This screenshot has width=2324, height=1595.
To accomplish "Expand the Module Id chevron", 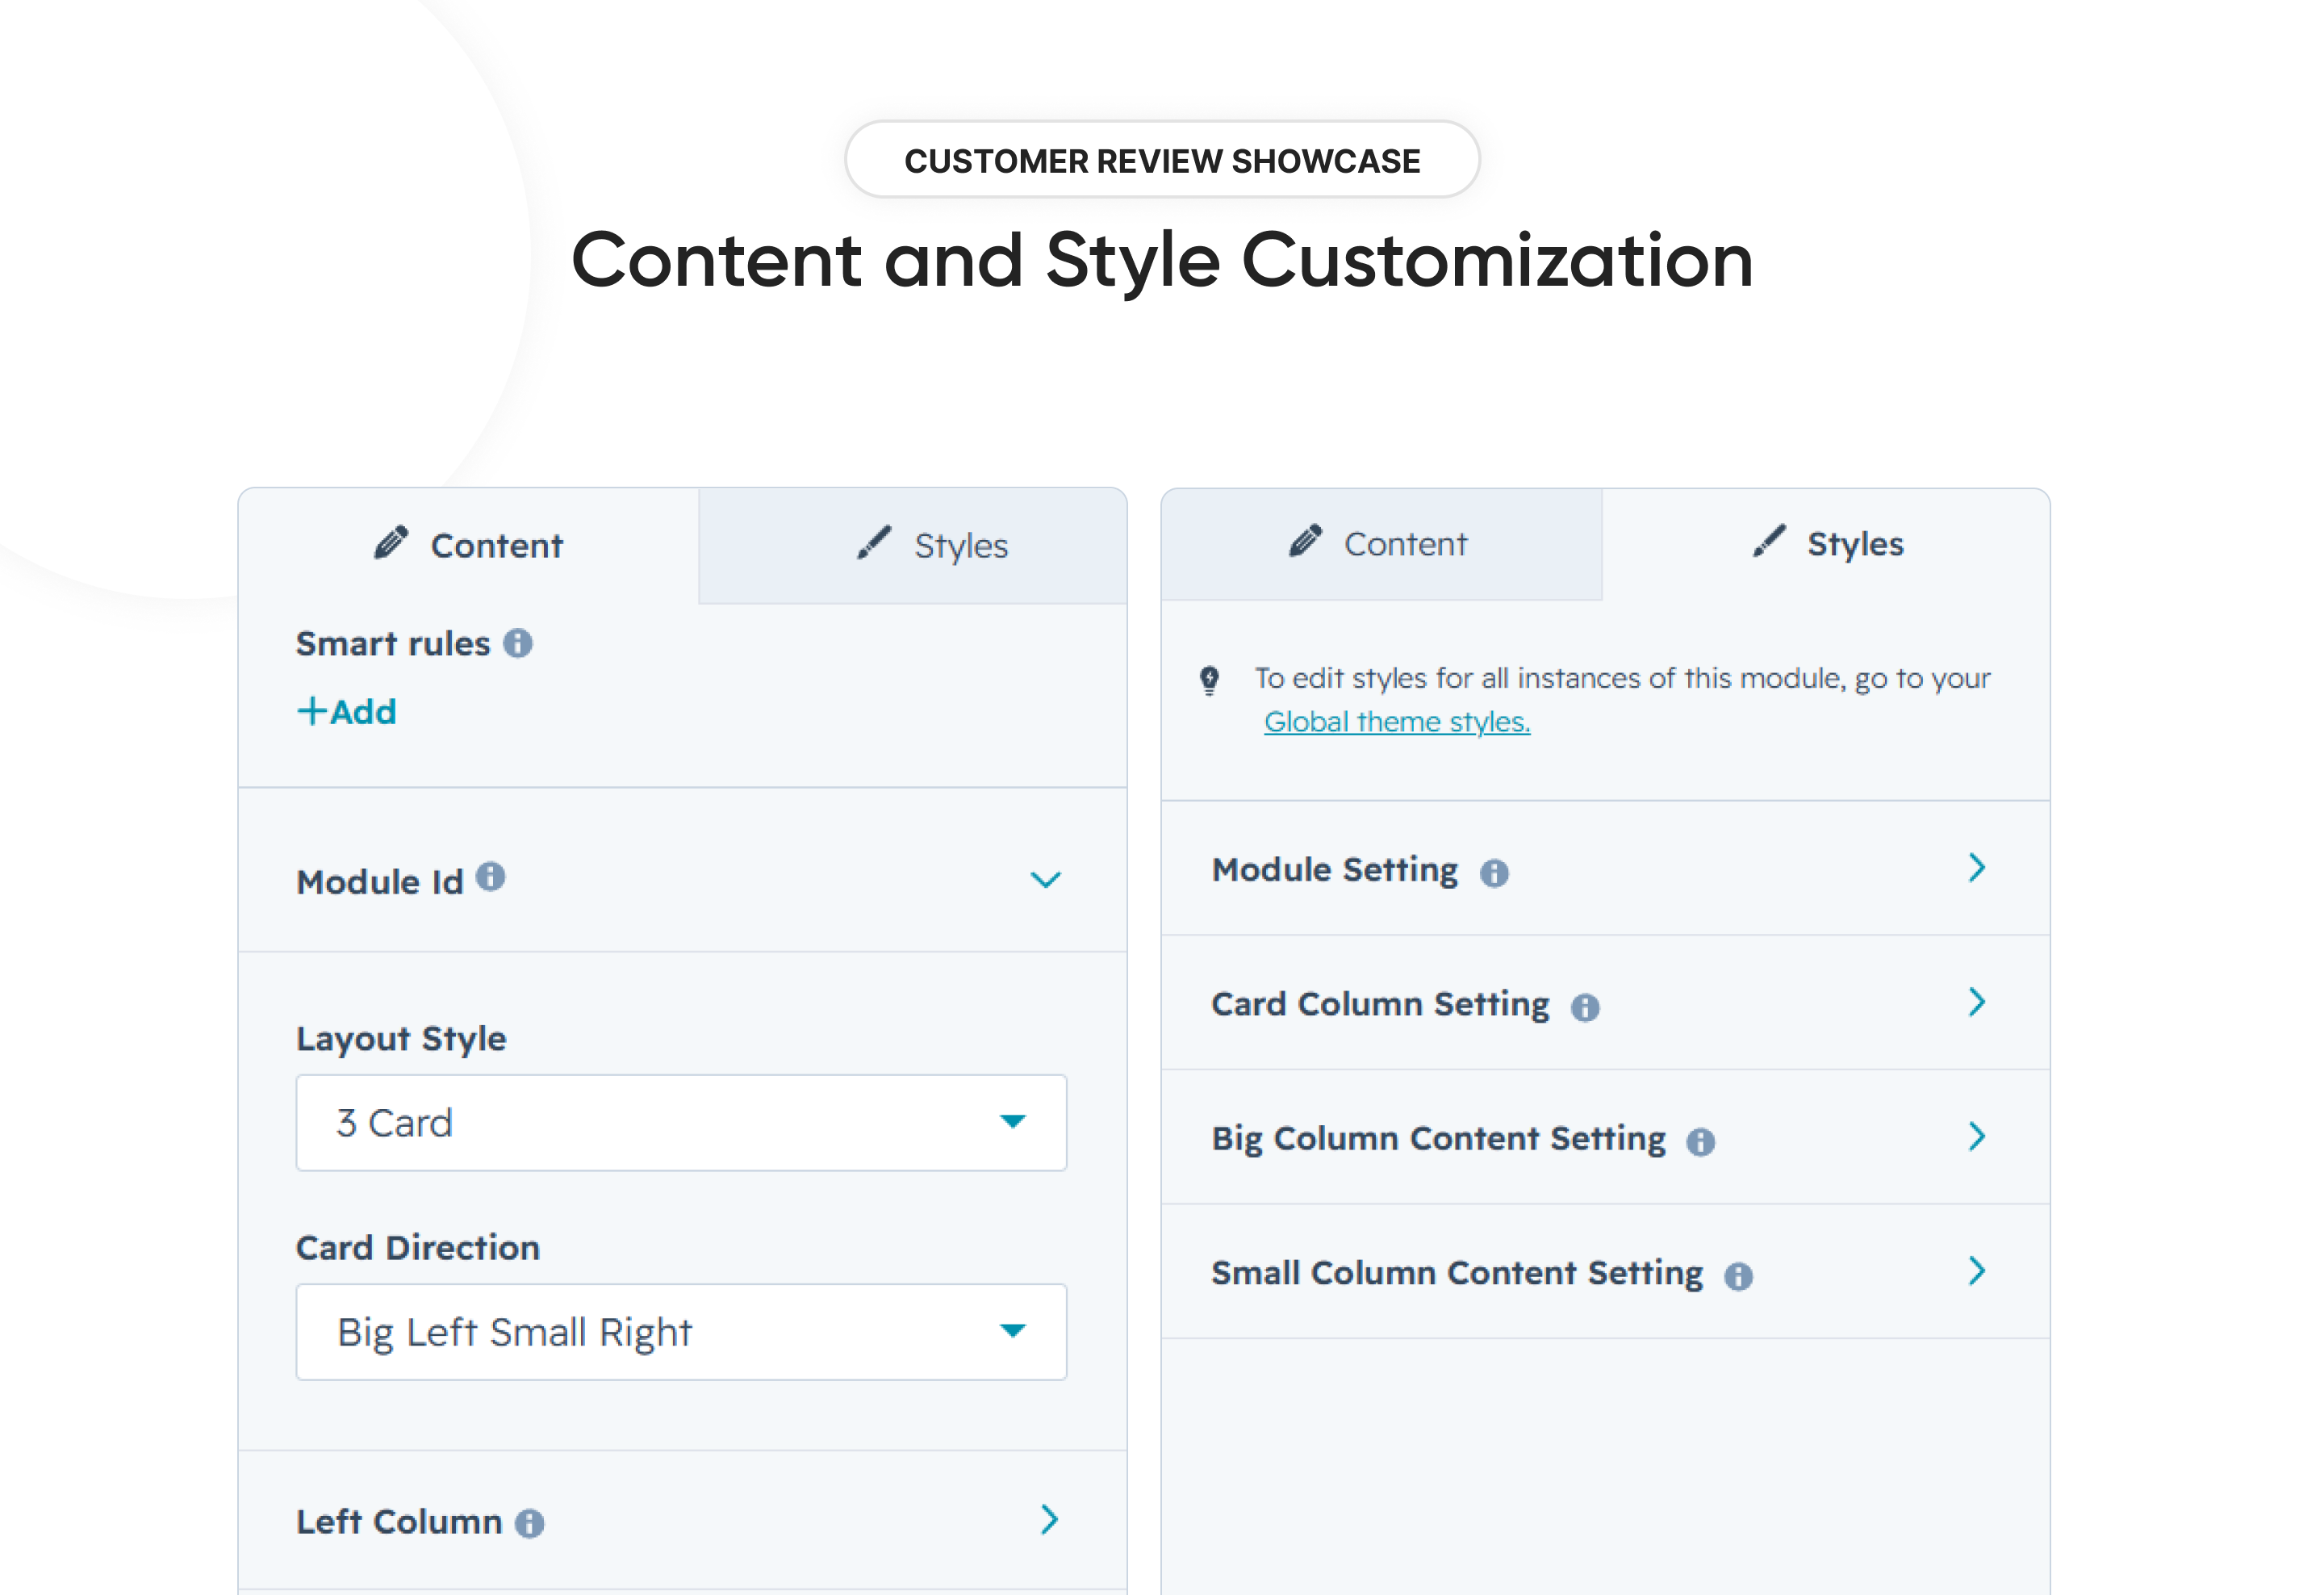I will click(1046, 880).
